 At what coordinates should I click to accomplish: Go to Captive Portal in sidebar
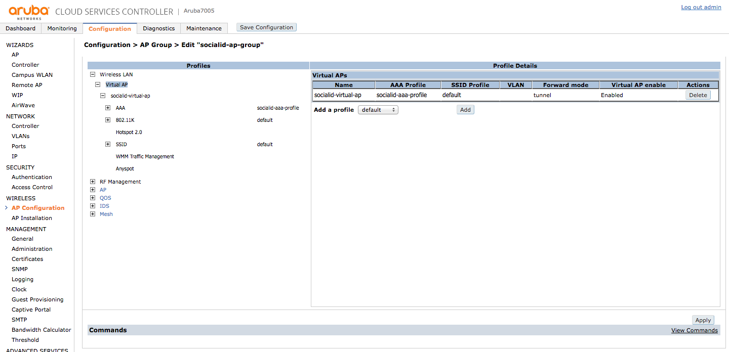[x=31, y=310]
